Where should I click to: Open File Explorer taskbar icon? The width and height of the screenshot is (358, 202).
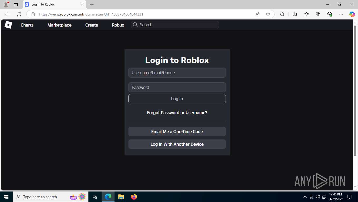(121, 197)
